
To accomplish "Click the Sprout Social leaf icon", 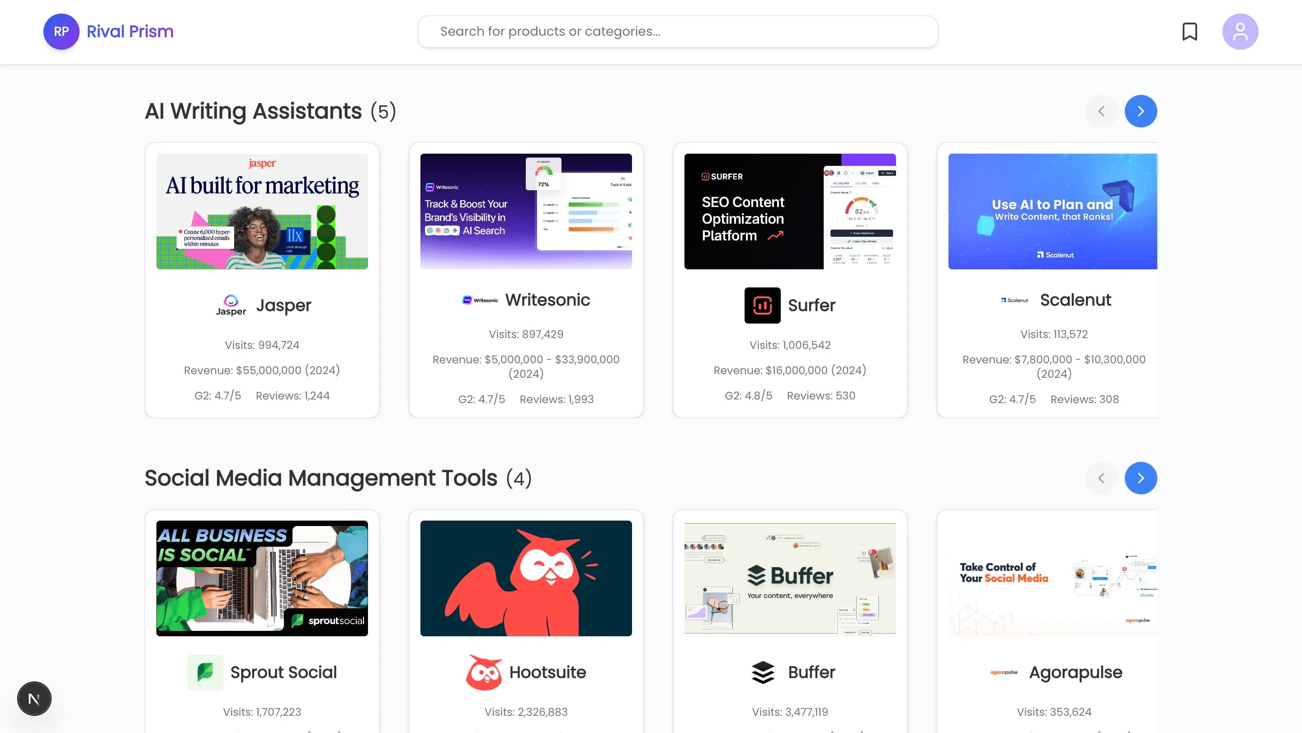I will tap(206, 672).
